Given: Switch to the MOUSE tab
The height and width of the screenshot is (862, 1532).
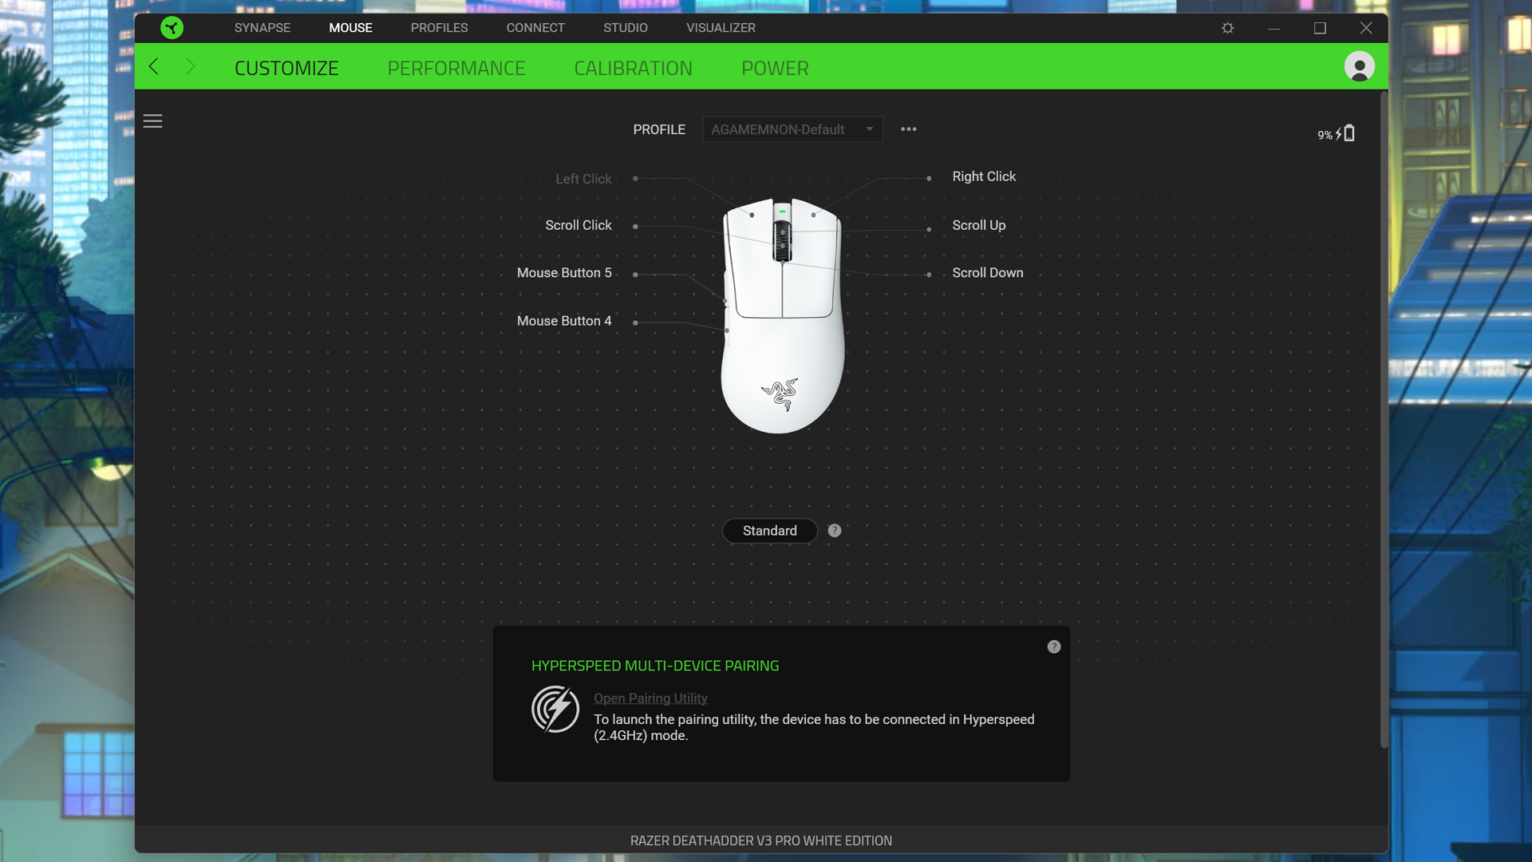Looking at the screenshot, I should 350,28.
